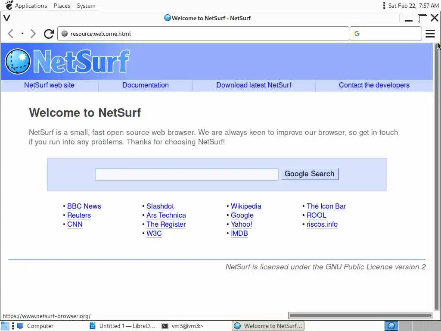441x331 pixels.
Task: Click the show desktop icon in the taskbar
Action: click(x=5, y=326)
